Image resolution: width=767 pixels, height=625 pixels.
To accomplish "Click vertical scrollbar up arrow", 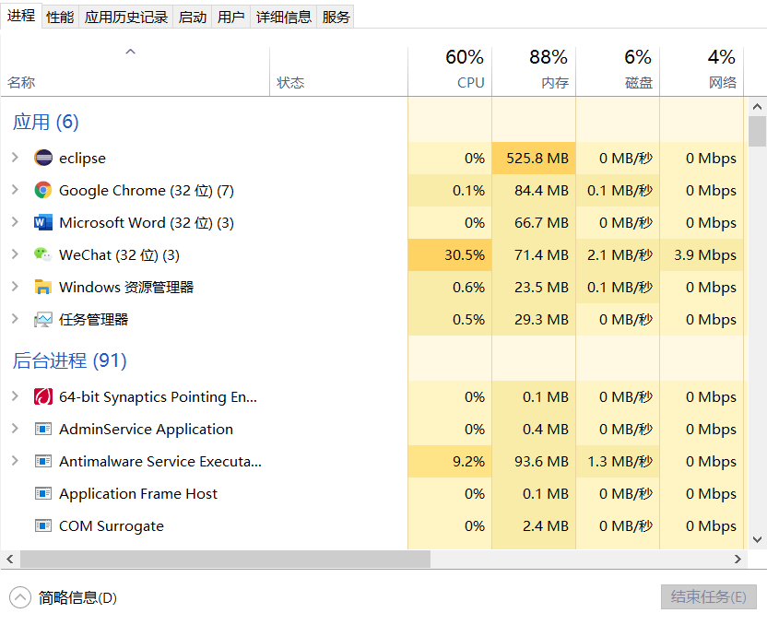I will [757, 107].
